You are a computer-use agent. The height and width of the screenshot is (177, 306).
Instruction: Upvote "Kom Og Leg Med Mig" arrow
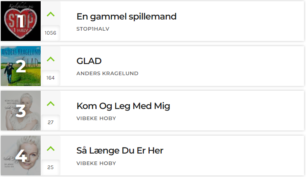[x=51, y=104]
